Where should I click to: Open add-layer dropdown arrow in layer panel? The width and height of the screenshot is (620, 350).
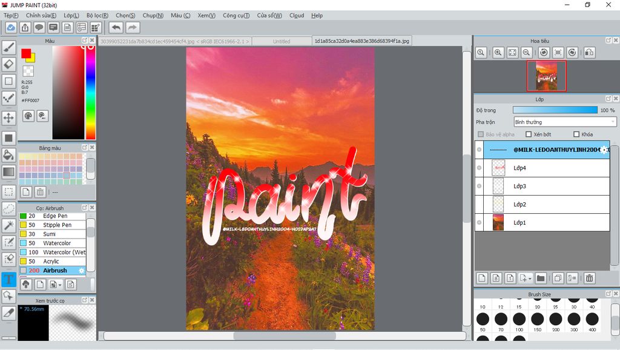(x=530, y=279)
